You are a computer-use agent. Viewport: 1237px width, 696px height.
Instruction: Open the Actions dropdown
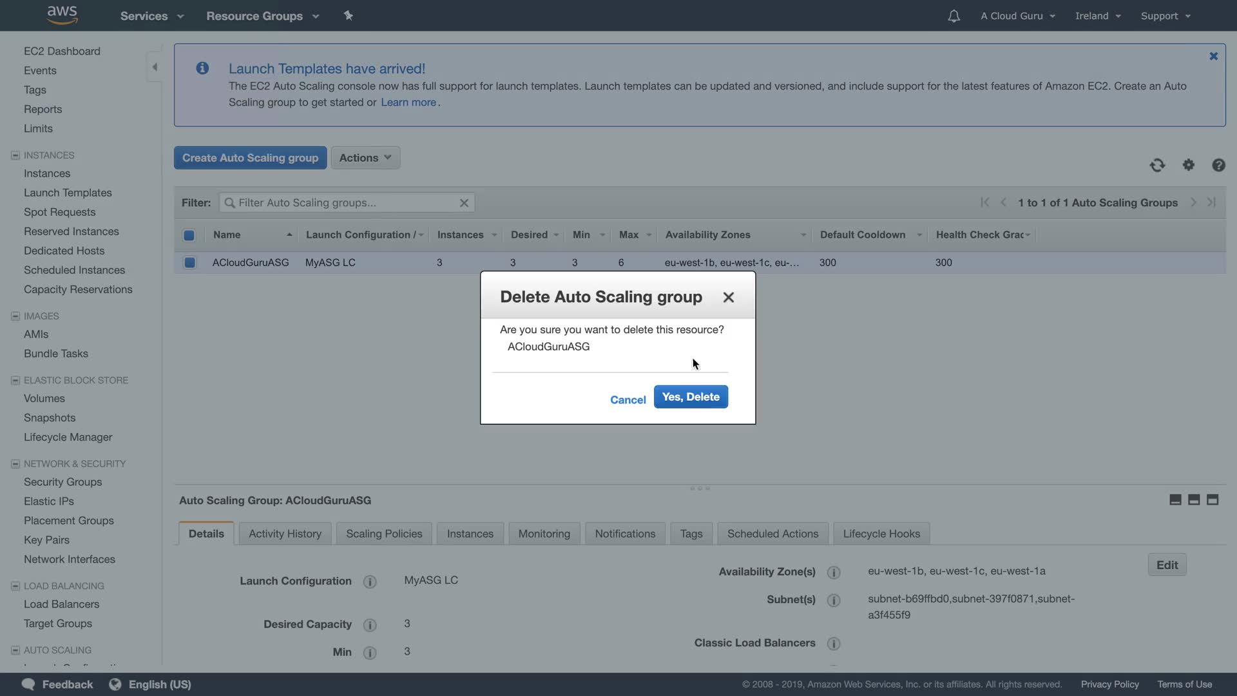365,158
